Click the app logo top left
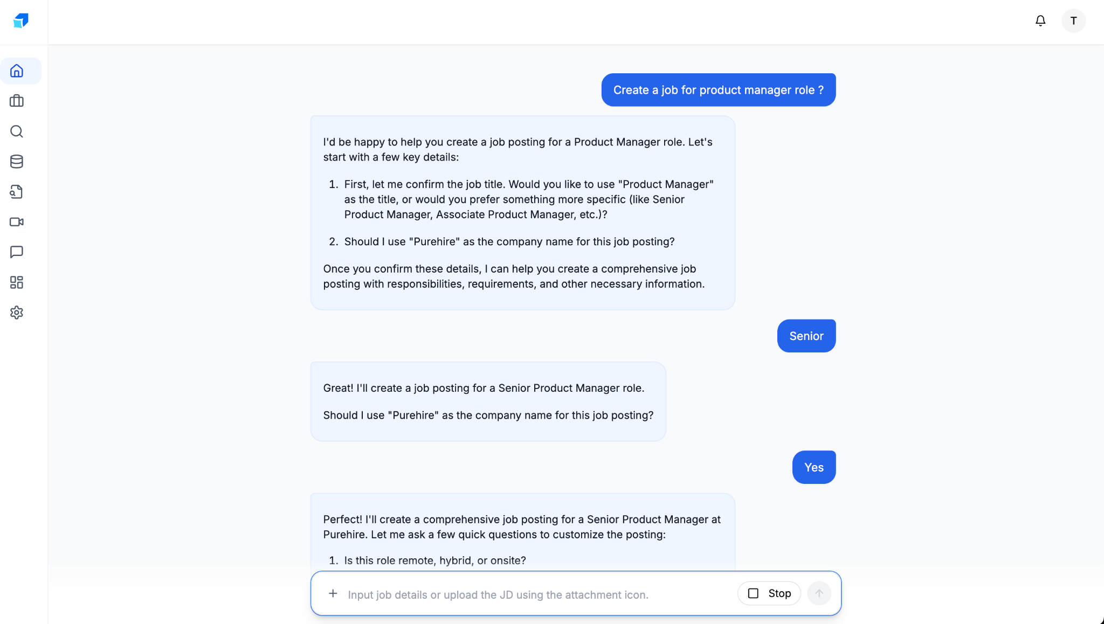The image size is (1104, 624). coord(20,22)
